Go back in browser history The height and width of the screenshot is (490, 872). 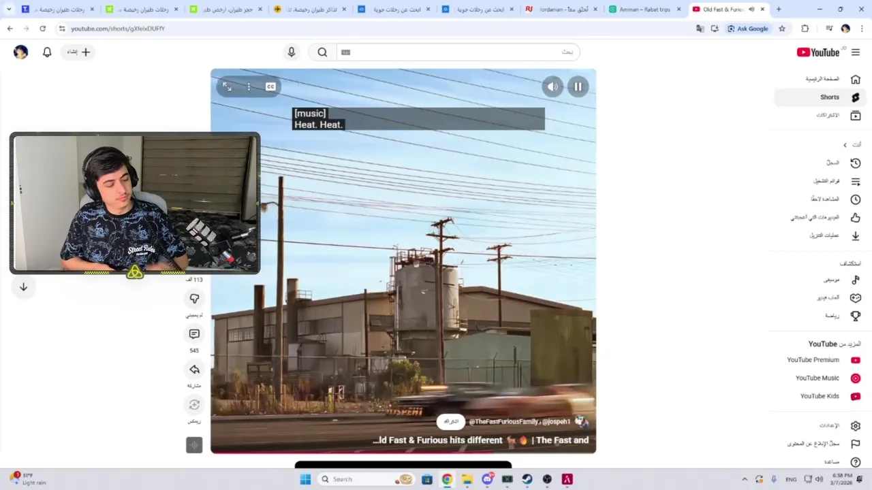(10, 29)
